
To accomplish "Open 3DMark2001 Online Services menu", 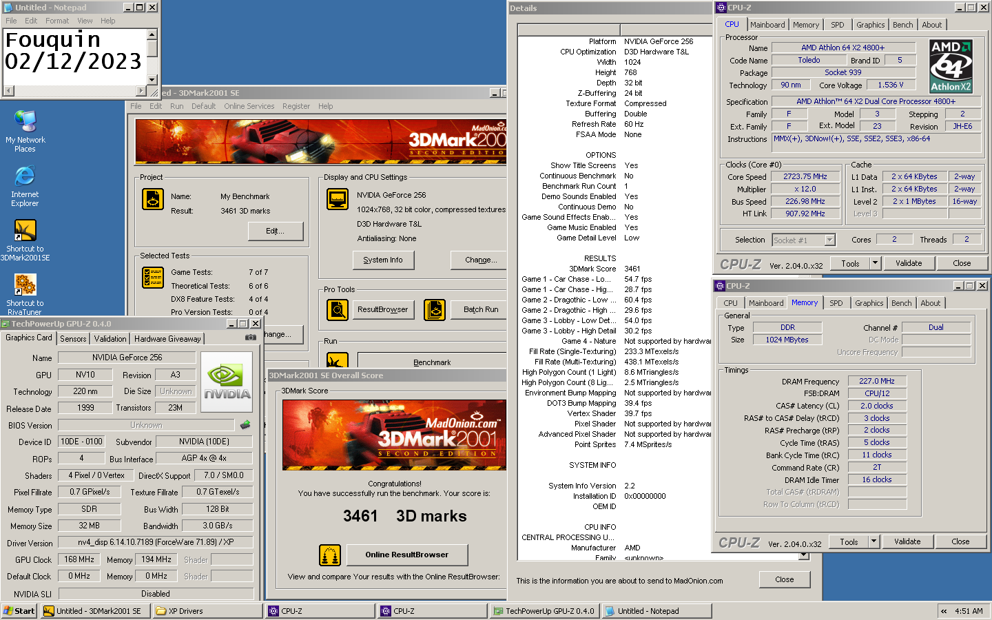I will point(249,106).
